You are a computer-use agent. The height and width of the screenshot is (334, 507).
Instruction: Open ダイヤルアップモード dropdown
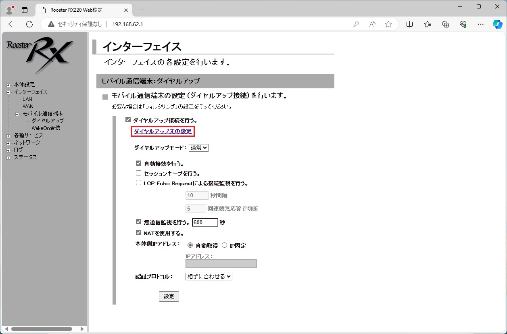pos(198,148)
